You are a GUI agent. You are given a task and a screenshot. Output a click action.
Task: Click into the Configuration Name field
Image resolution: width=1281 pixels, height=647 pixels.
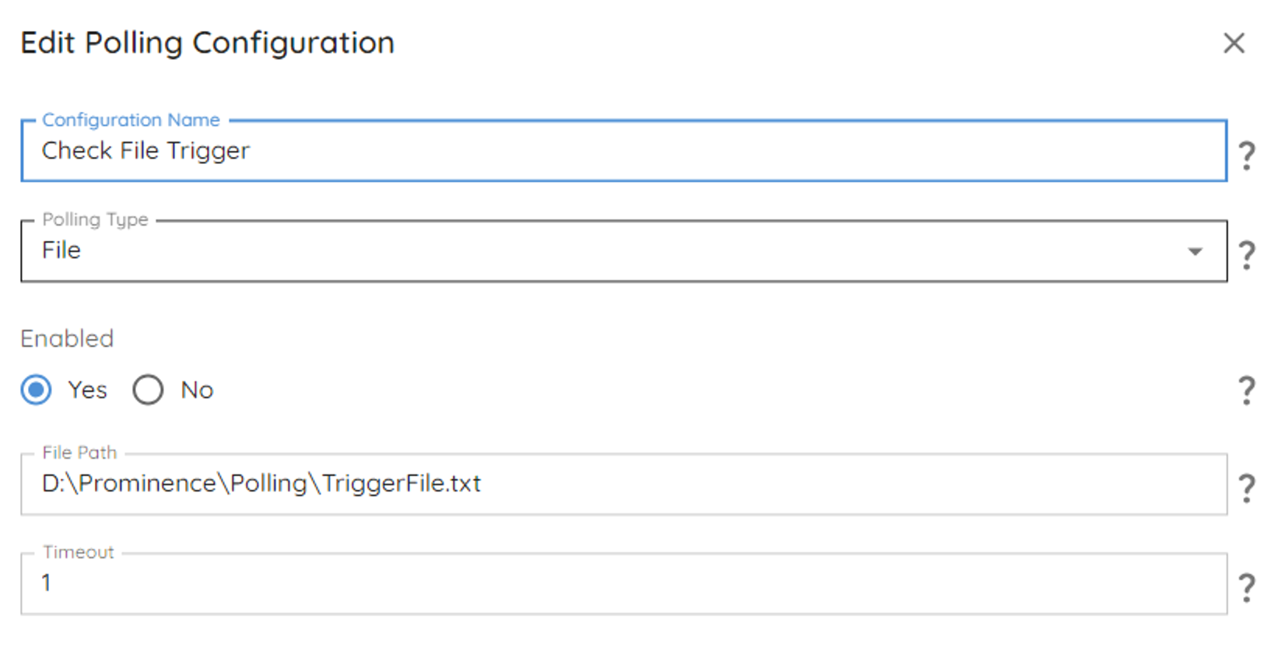(x=623, y=151)
